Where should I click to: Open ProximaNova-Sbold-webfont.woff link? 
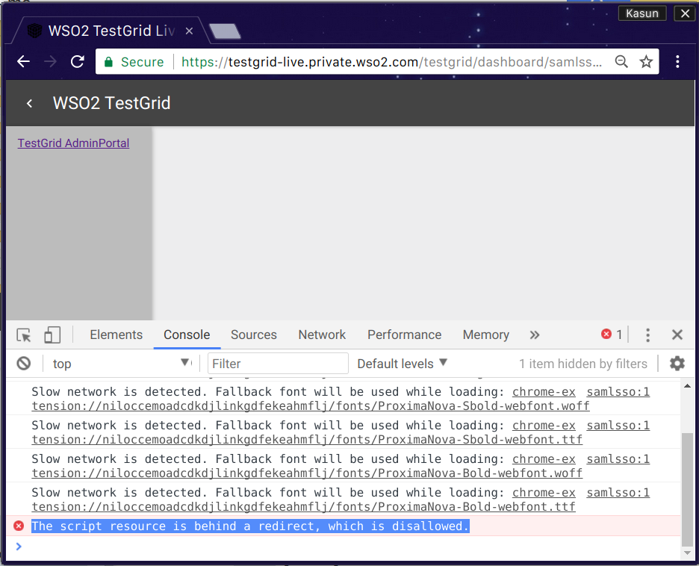tap(311, 406)
